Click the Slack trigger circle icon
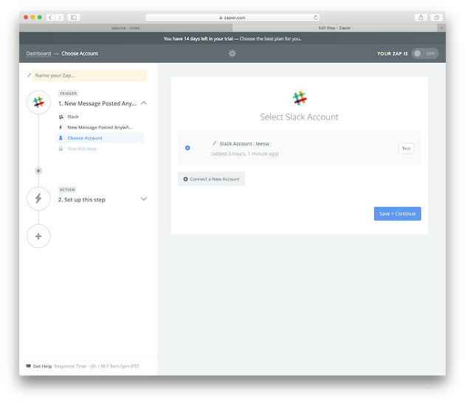The width and height of the screenshot is (465, 403). [38, 103]
